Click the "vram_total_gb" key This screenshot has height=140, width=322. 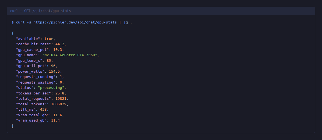pyautogui.click(x=33, y=115)
